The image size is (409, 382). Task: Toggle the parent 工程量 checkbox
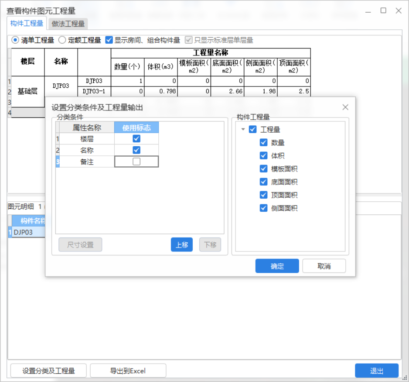click(x=252, y=129)
